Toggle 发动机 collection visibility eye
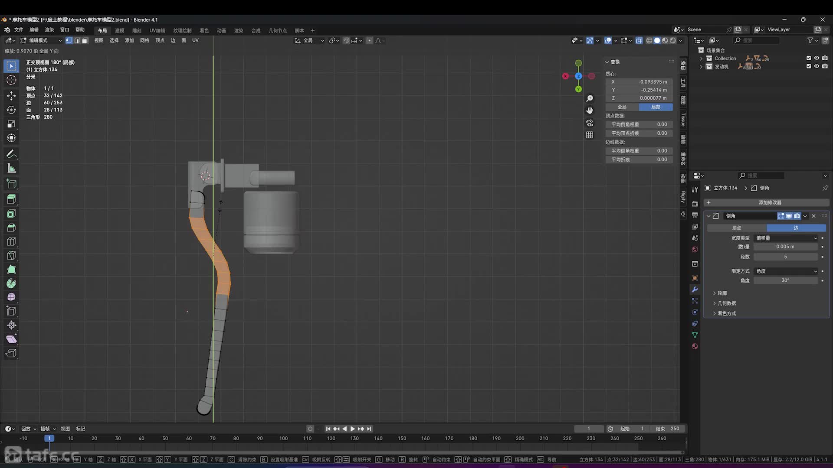The image size is (833, 468). point(817,66)
